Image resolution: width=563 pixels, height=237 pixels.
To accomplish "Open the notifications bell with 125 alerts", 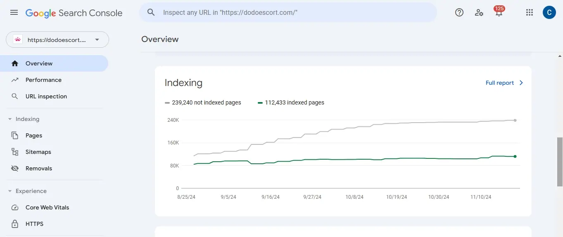I will (499, 12).
